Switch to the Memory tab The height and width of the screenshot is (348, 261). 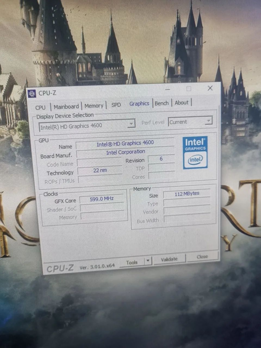[94, 106]
